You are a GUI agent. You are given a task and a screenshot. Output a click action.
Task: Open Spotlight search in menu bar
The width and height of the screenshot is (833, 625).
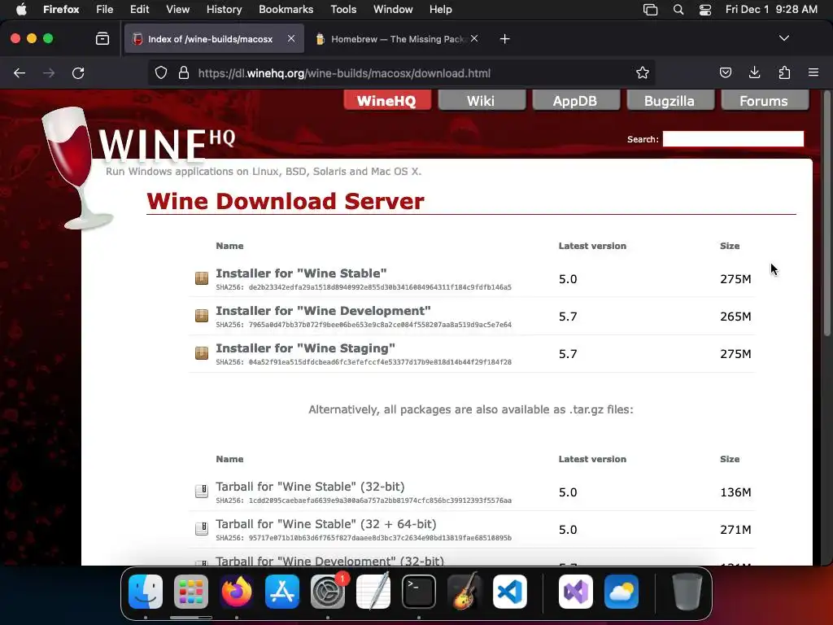point(678,10)
